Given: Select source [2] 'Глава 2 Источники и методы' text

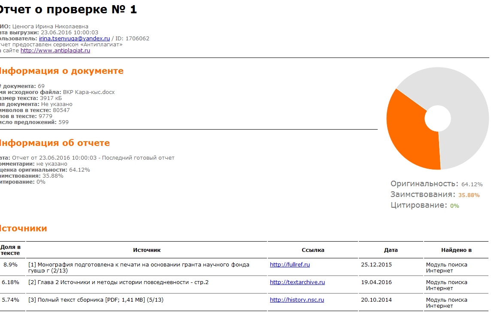Looking at the screenshot, I should [118, 282].
